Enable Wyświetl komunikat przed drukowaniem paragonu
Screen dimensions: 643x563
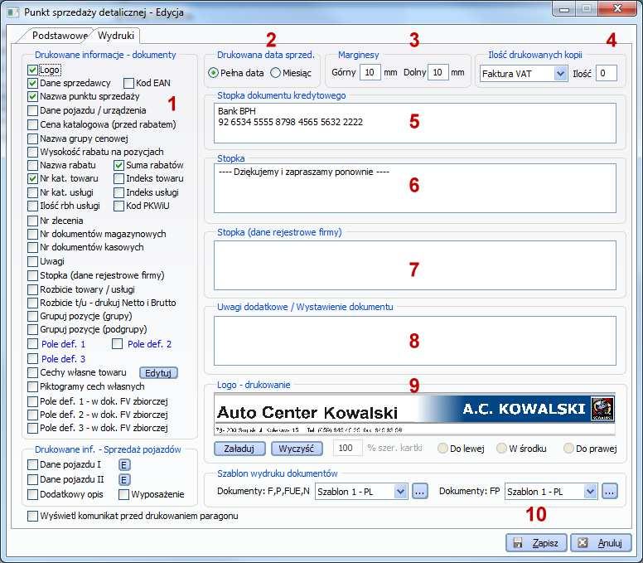33,516
